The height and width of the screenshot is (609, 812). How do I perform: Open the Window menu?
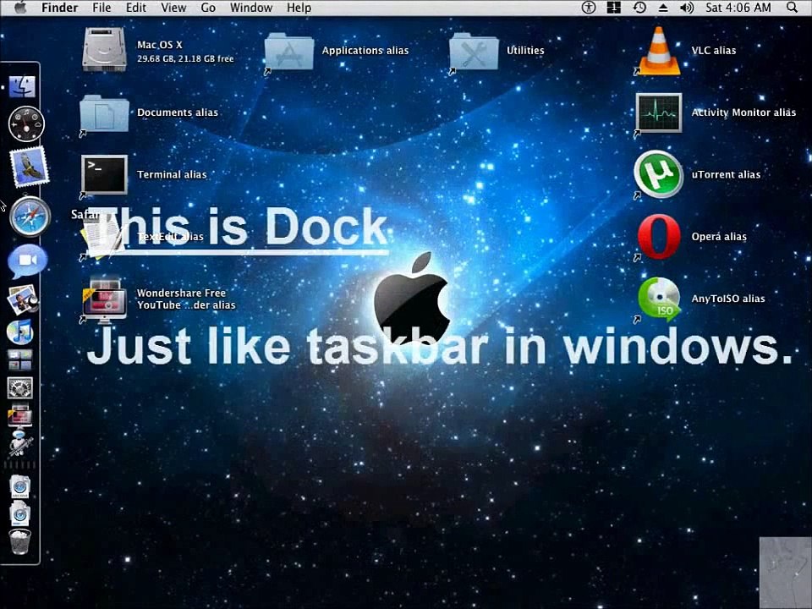point(251,8)
